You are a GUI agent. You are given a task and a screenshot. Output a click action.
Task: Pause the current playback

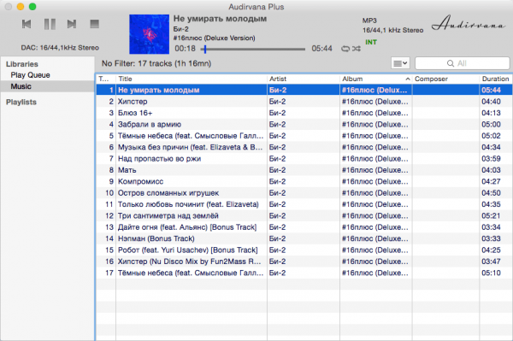[x=50, y=24]
